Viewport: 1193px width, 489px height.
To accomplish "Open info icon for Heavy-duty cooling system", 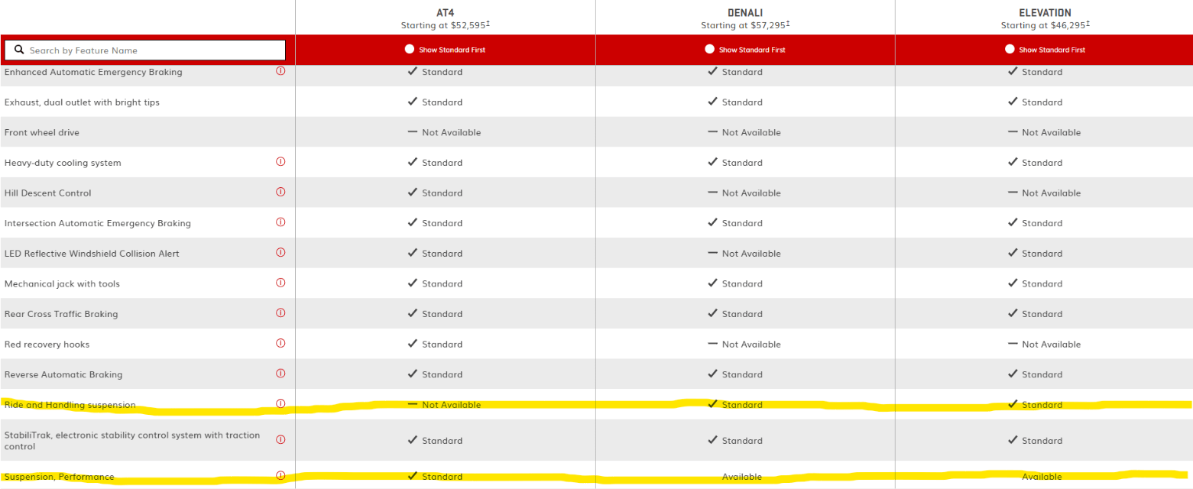I will [280, 162].
